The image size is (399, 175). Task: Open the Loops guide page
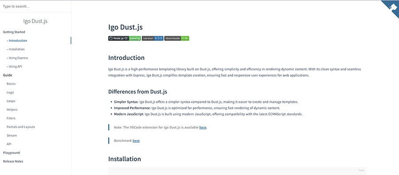click(x=11, y=101)
